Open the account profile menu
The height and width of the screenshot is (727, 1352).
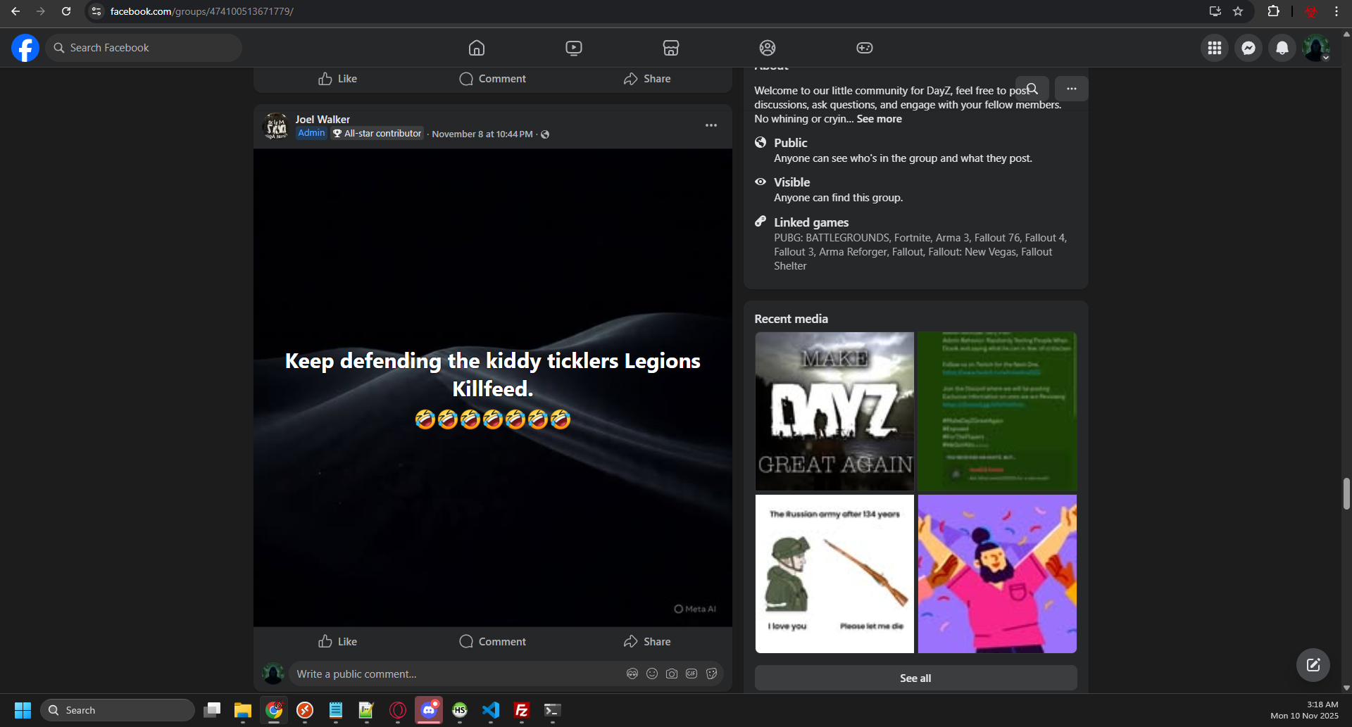(x=1316, y=48)
